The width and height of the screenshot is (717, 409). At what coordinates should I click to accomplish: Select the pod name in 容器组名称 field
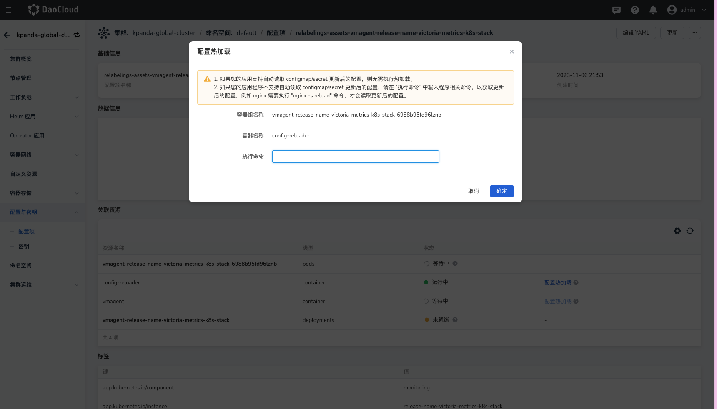pos(356,115)
